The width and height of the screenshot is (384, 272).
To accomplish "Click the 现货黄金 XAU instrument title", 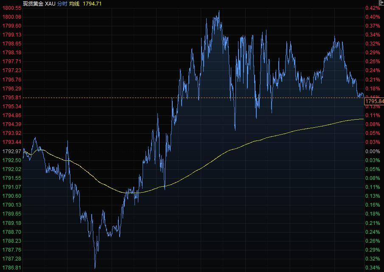I will pyautogui.click(x=39, y=3).
